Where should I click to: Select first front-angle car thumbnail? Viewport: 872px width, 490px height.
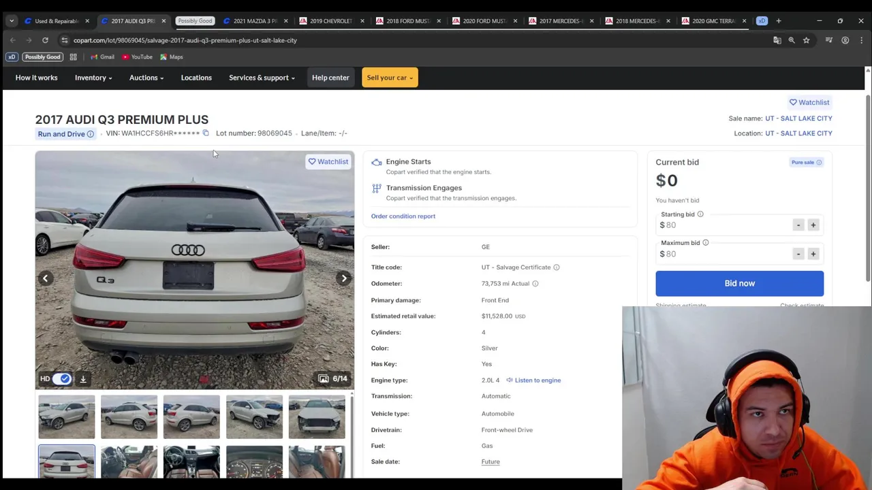[67, 417]
